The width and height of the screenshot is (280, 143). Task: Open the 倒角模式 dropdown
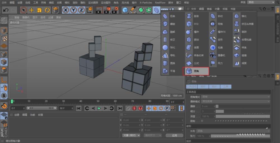pos(236,97)
